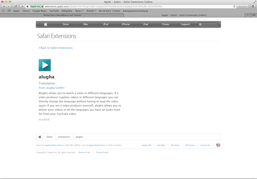Click the magnifier icon in site search
The height and width of the screenshot is (179, 257).
click(x=200, y=24)
